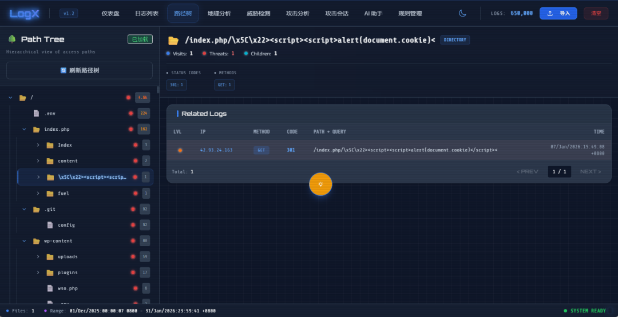Click the DIRECTORY tag badge

point(455,40)
